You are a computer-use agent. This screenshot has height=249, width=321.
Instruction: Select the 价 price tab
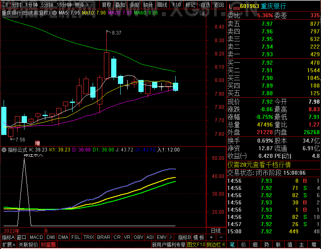[x=244, y=245]
